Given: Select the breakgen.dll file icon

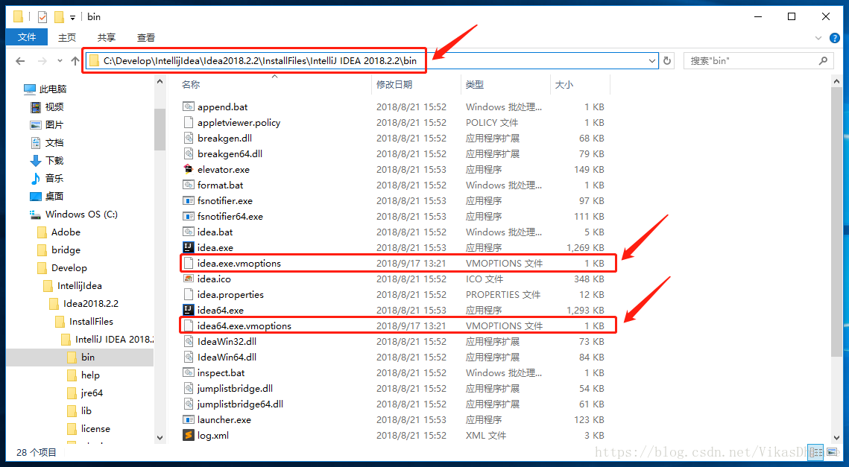Looking at the screenshot, I should click(x=189, y=138).
